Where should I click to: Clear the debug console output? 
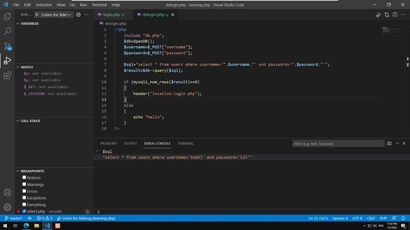tap(389, 143)
